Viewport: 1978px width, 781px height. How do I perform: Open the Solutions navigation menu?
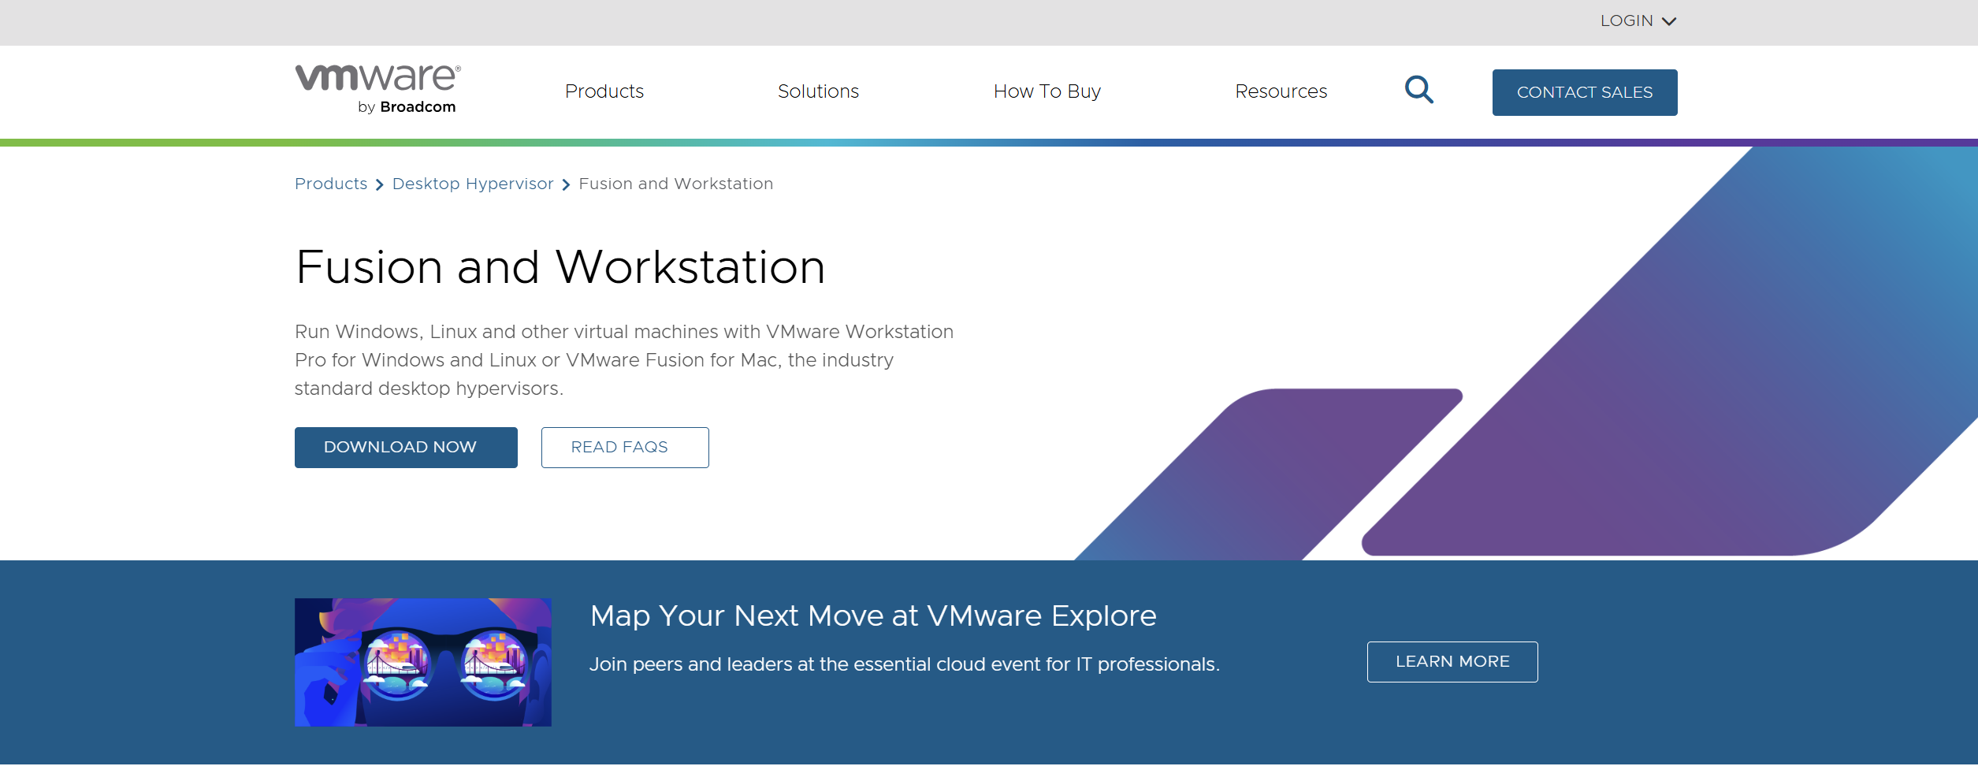tap(818, 91)
